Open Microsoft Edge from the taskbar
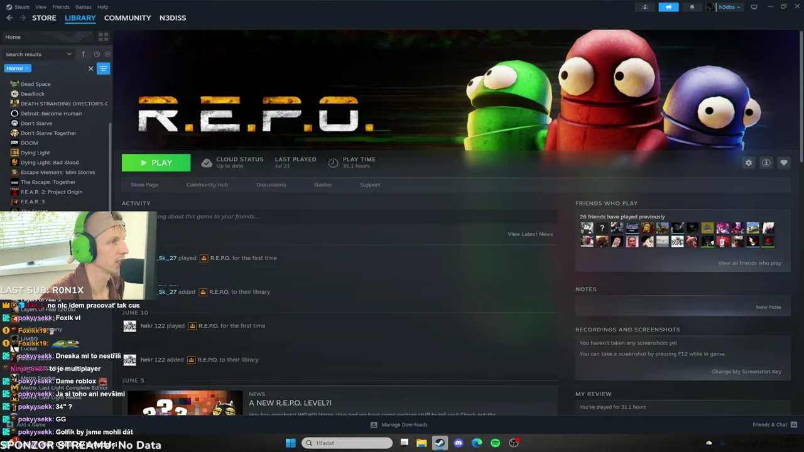Image resolution: width=804 pixels, height=452 pixels. [x=477, y=443]
